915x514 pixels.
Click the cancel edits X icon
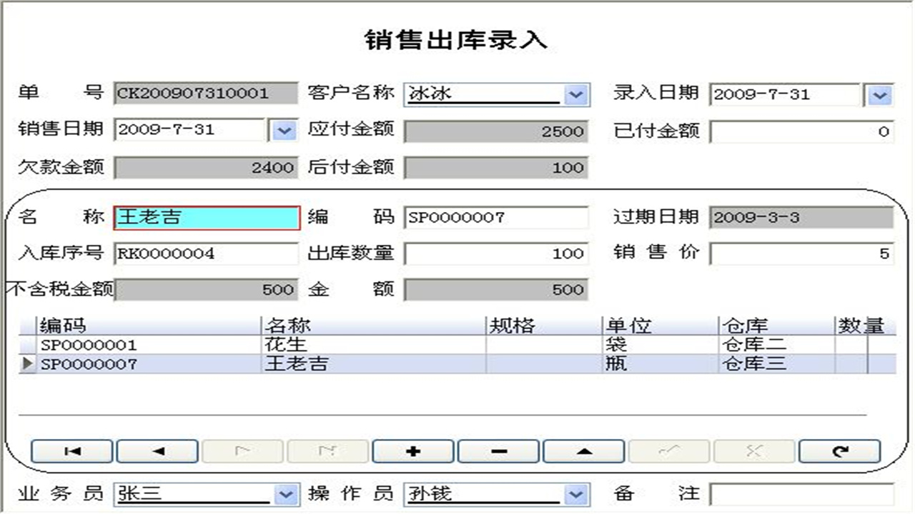click(x=755, y=450)
